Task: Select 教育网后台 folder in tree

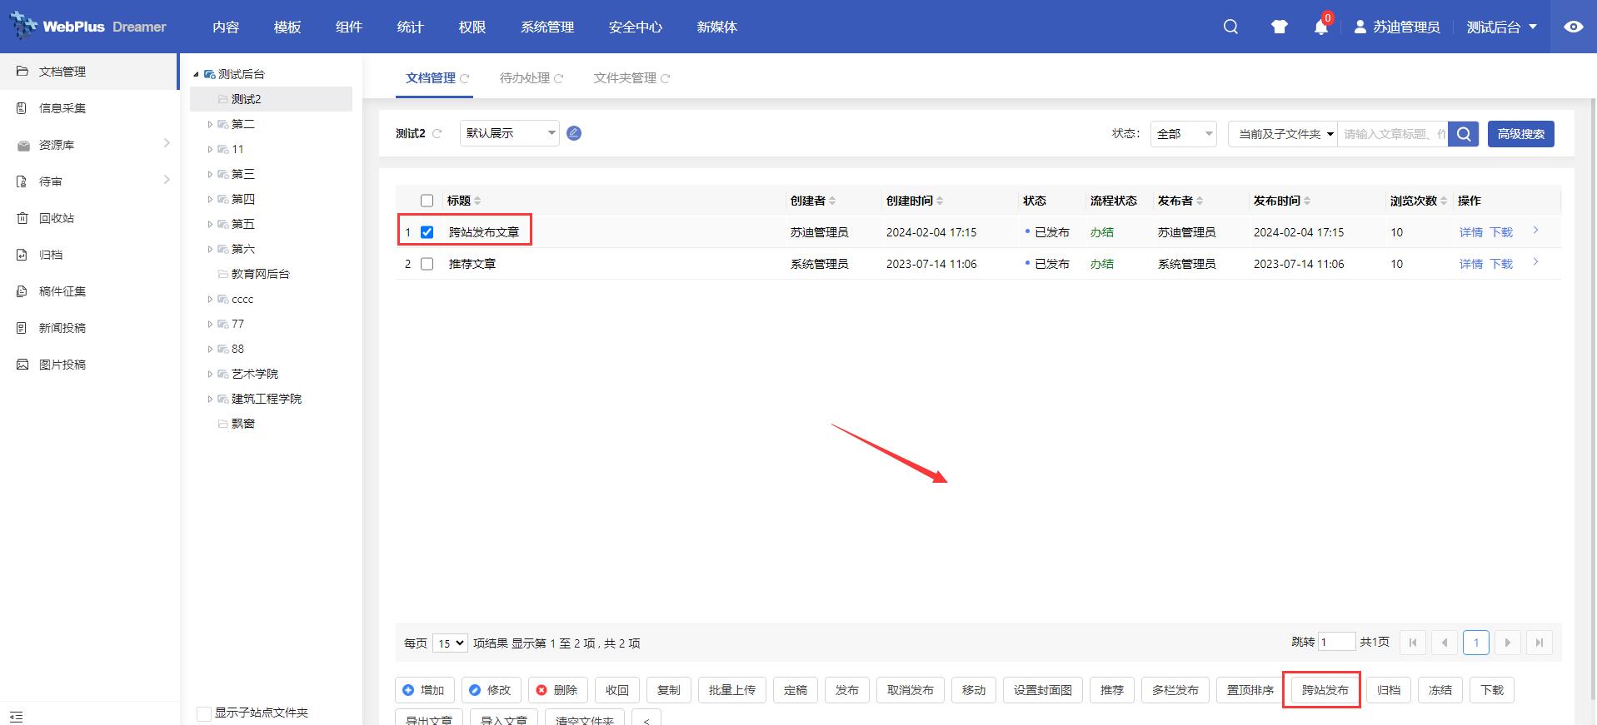Action: tap(260, 274)
